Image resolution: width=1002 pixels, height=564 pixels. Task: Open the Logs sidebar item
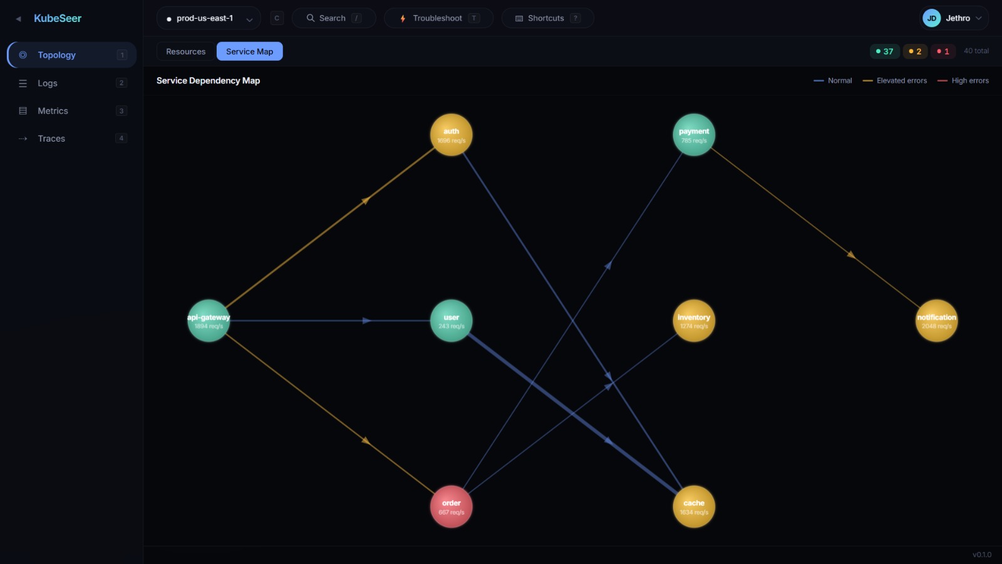(x=72, y=83)
